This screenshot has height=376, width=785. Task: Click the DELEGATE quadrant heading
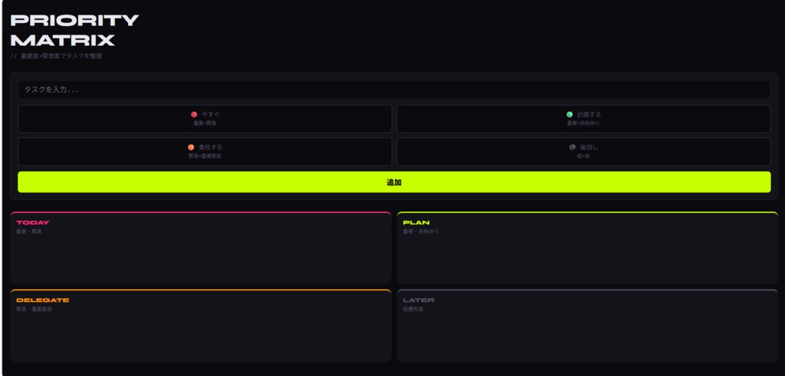[43, 300]
